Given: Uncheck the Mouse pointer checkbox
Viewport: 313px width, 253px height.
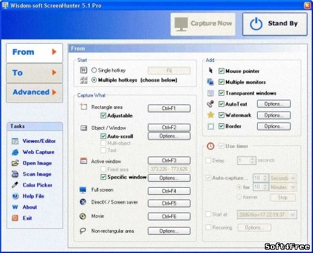Looking at the screenshot, I should click(221, 71).
